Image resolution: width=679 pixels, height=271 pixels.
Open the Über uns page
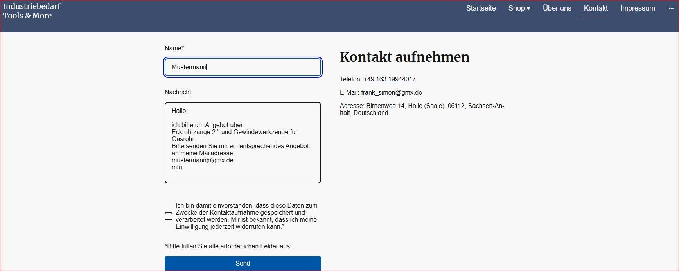click(x=557, y=8)
